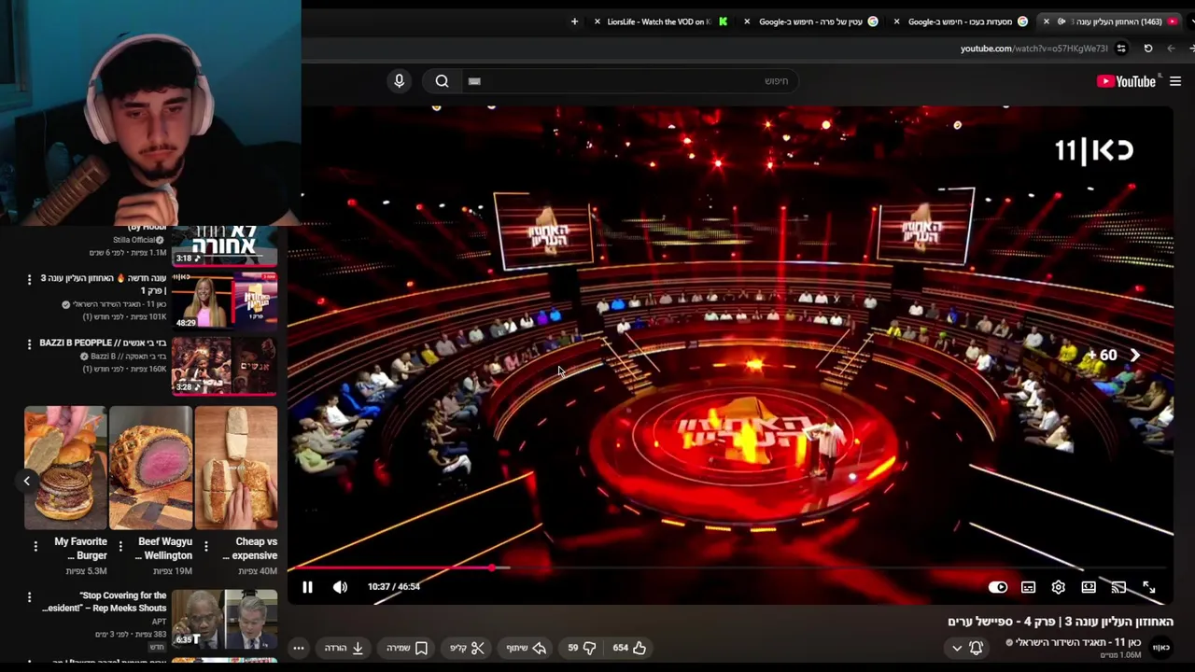Open עונה חדשה האחוזון העליון video thumbnail
The height and width of the screenshot is (672, 1195).
tap(224, 300)
